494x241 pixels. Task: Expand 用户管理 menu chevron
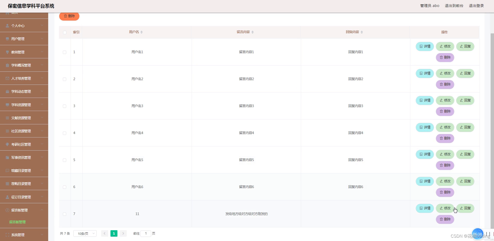(x=42, y=39)
